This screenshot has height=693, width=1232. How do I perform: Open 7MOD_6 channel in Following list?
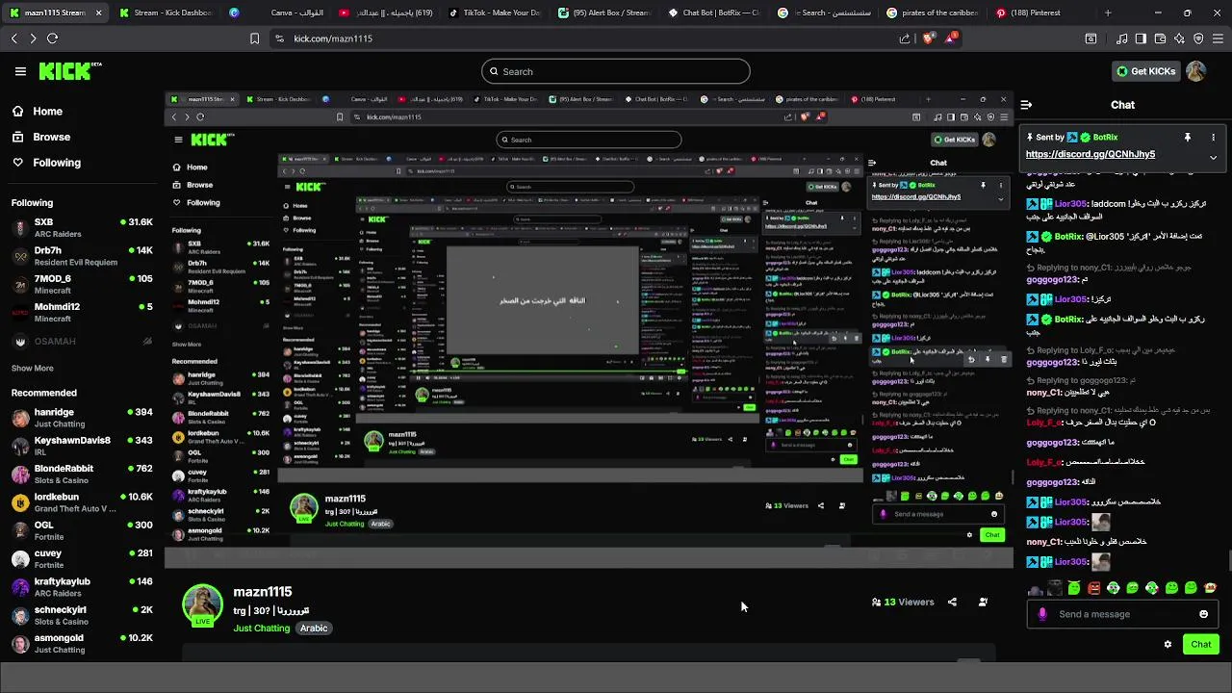(82, 284)
